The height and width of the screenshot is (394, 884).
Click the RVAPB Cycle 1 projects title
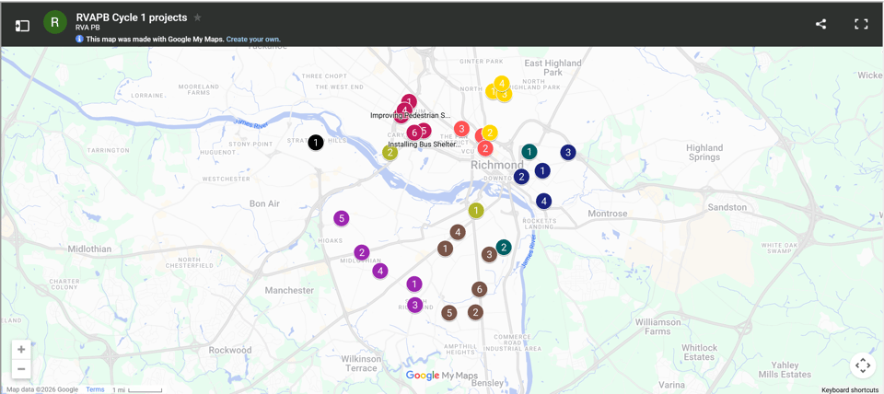pyautogui.click(x=132, y=17)
